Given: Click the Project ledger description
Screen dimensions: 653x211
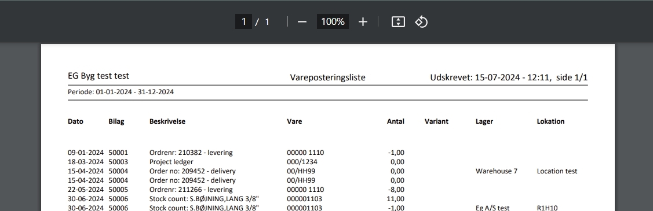Looking at the screenshot, I should coord(171,162).
